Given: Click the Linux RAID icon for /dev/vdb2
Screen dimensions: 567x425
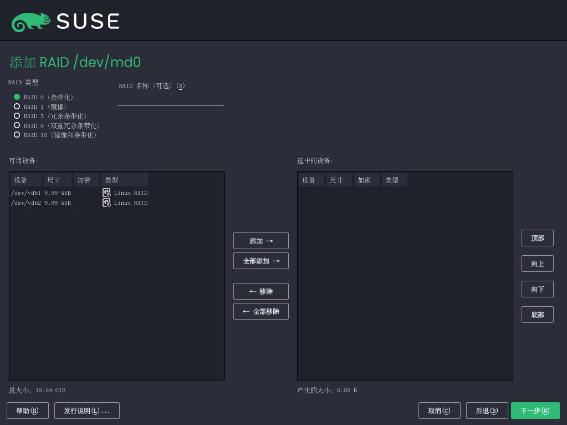Looking at the screenshot, I should pyautogui.click(x=106, y=203).
